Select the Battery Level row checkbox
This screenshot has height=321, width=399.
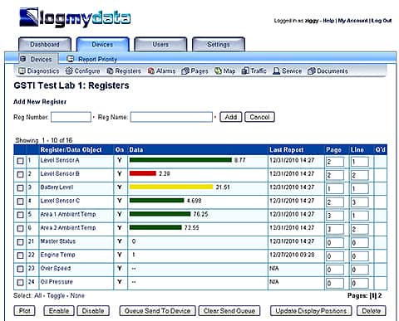20,187
